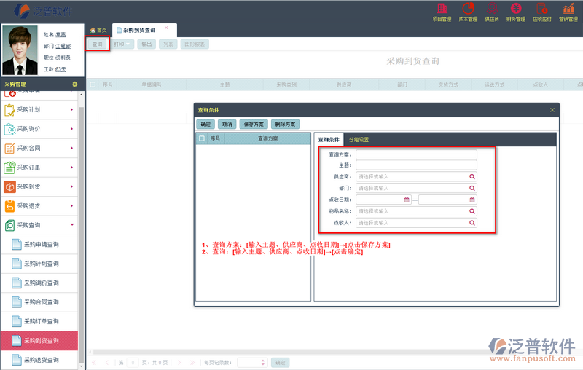Click the 采购订单 sidebar icon
This screenshot has height=370, width=583.
(x=9, y=168)
